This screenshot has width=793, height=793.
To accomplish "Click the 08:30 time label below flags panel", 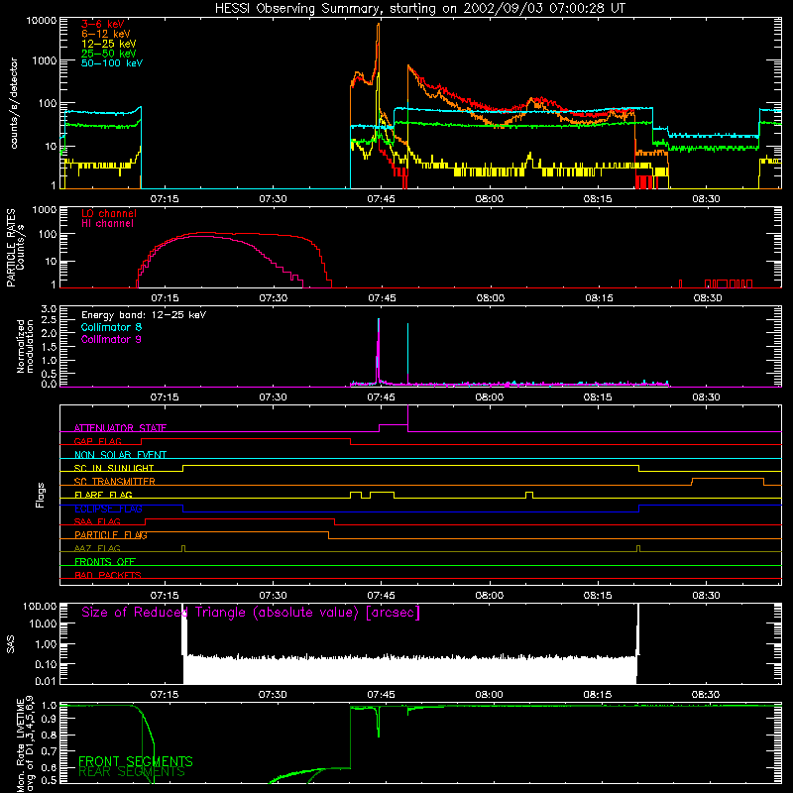I will point(706,596).
